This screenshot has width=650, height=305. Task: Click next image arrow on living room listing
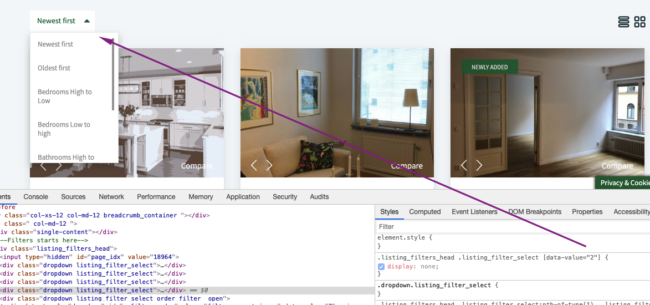[x=269, y=165]
